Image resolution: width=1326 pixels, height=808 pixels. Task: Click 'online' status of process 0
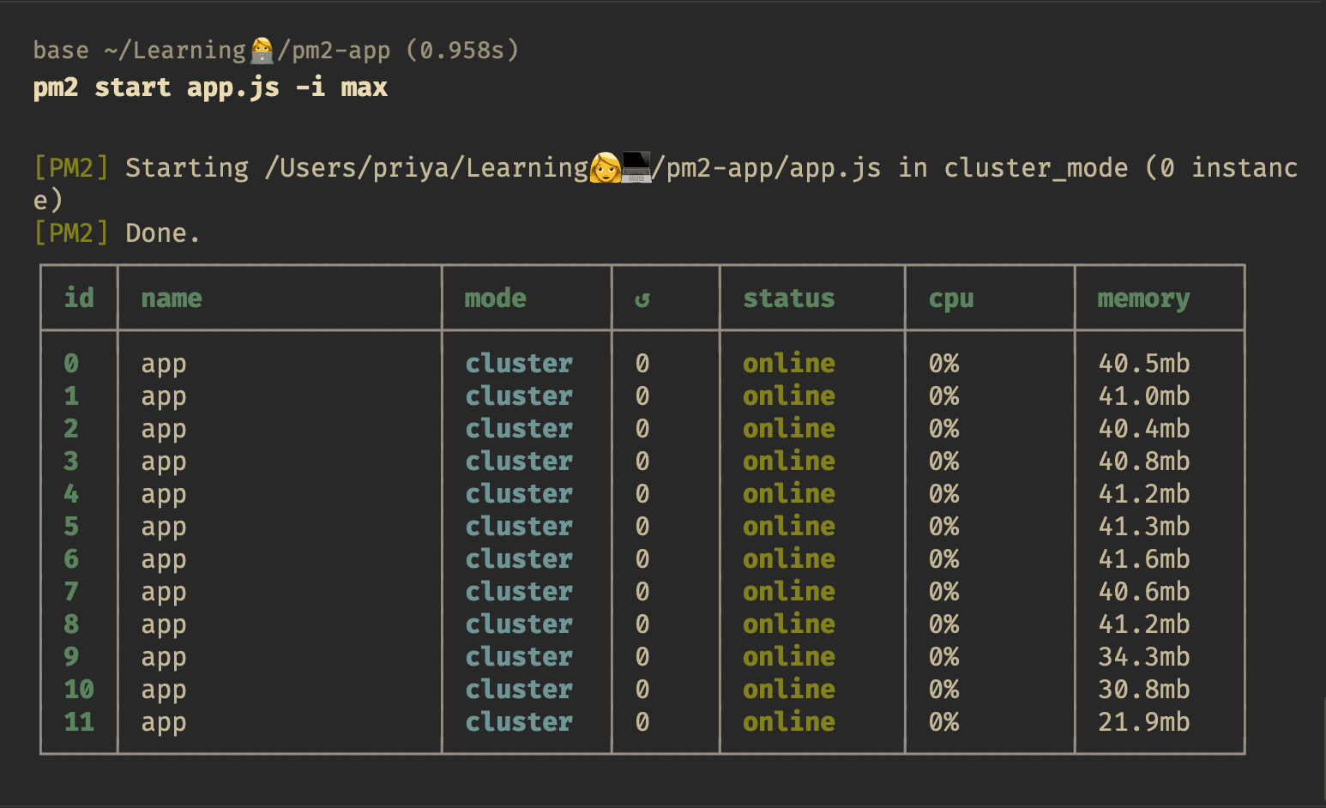tap(789, 364)
